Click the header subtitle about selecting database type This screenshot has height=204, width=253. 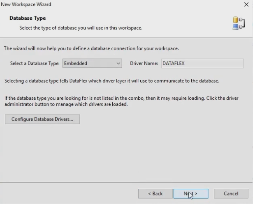coord(81,28)
